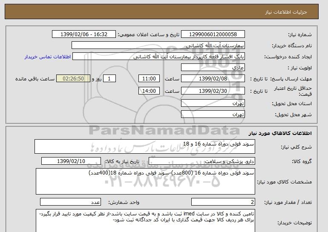Click the goods specifications text area

point(145,181)
